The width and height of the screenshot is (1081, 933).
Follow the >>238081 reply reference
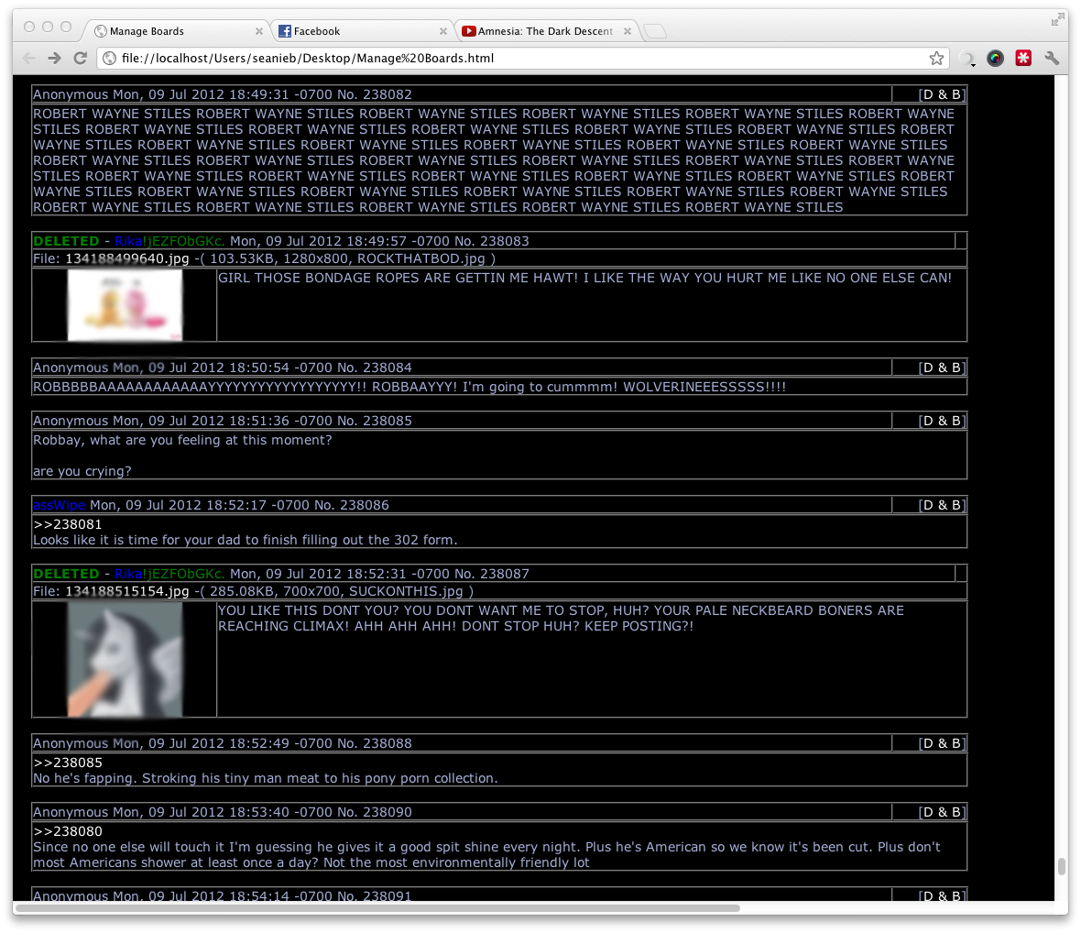click(x=68, y=524)
